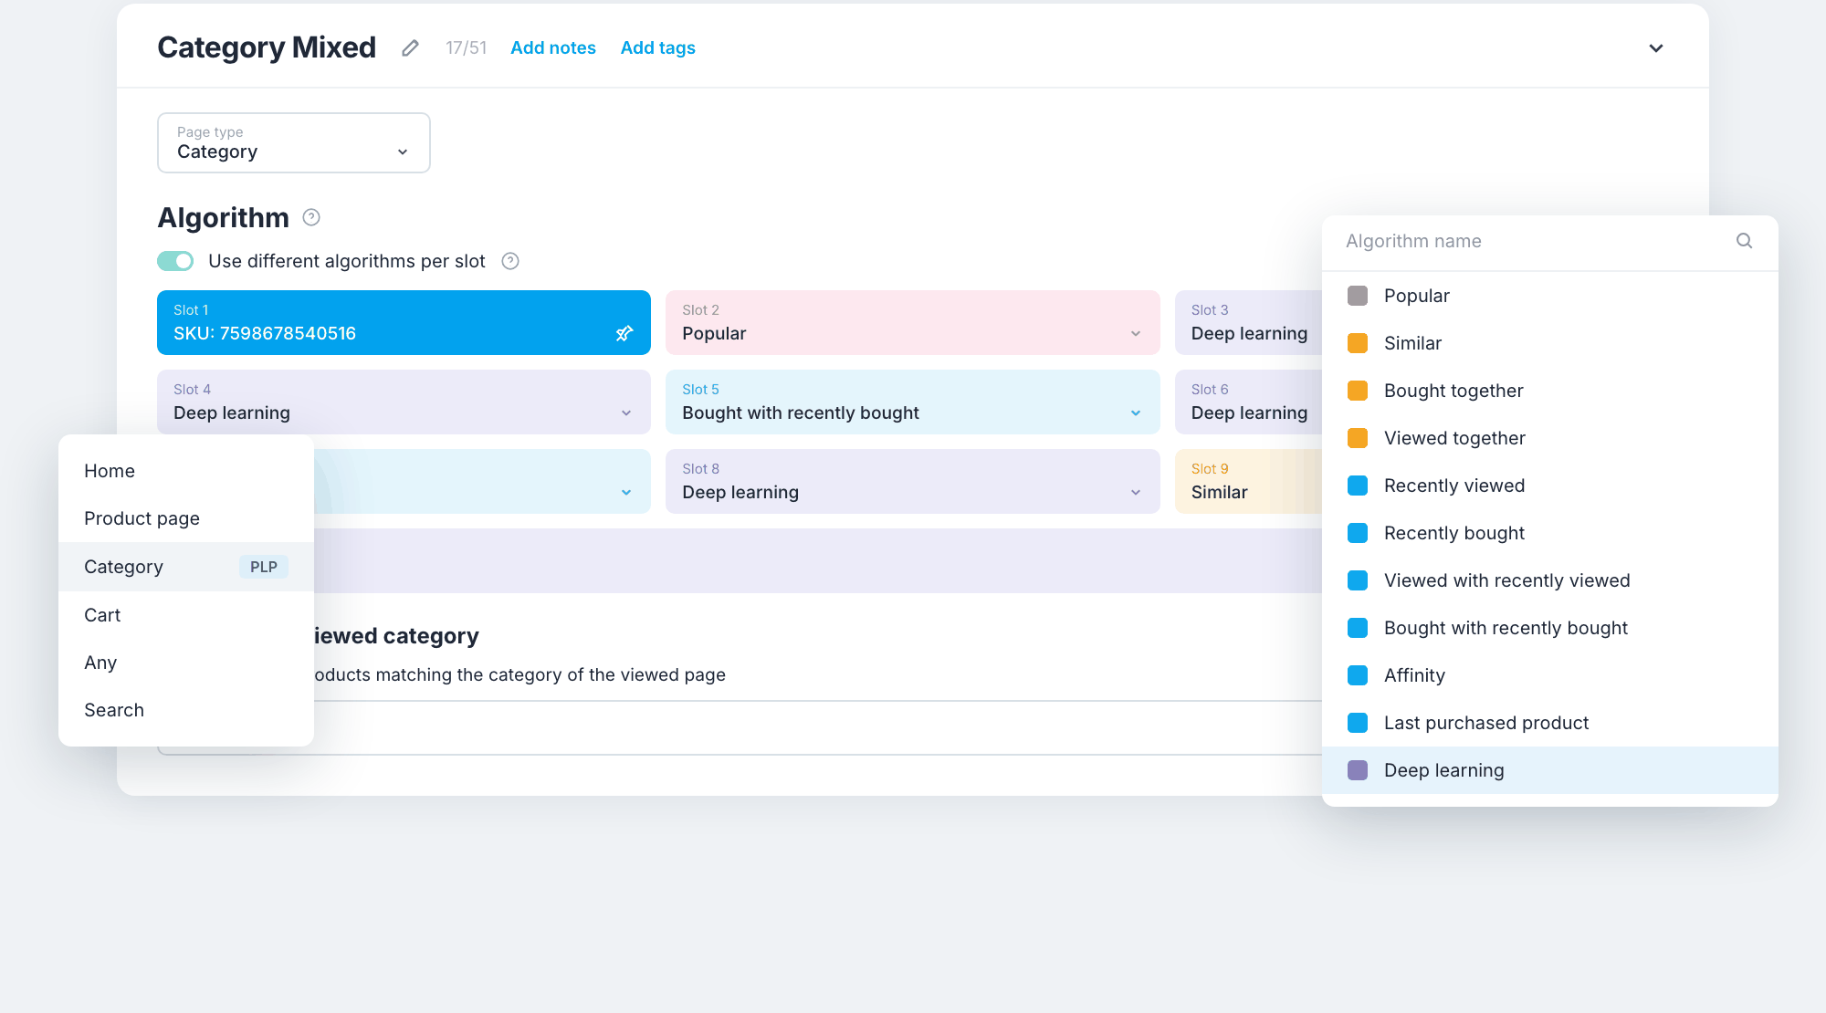Open Slot 6 Deep learning selector
1826x1013 pixels.
pos(1249,402)
